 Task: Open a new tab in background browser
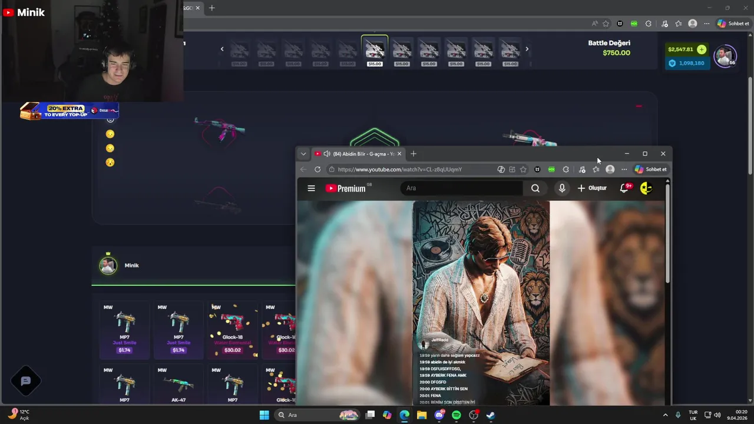pyautogui.click(x=212, y=8)
